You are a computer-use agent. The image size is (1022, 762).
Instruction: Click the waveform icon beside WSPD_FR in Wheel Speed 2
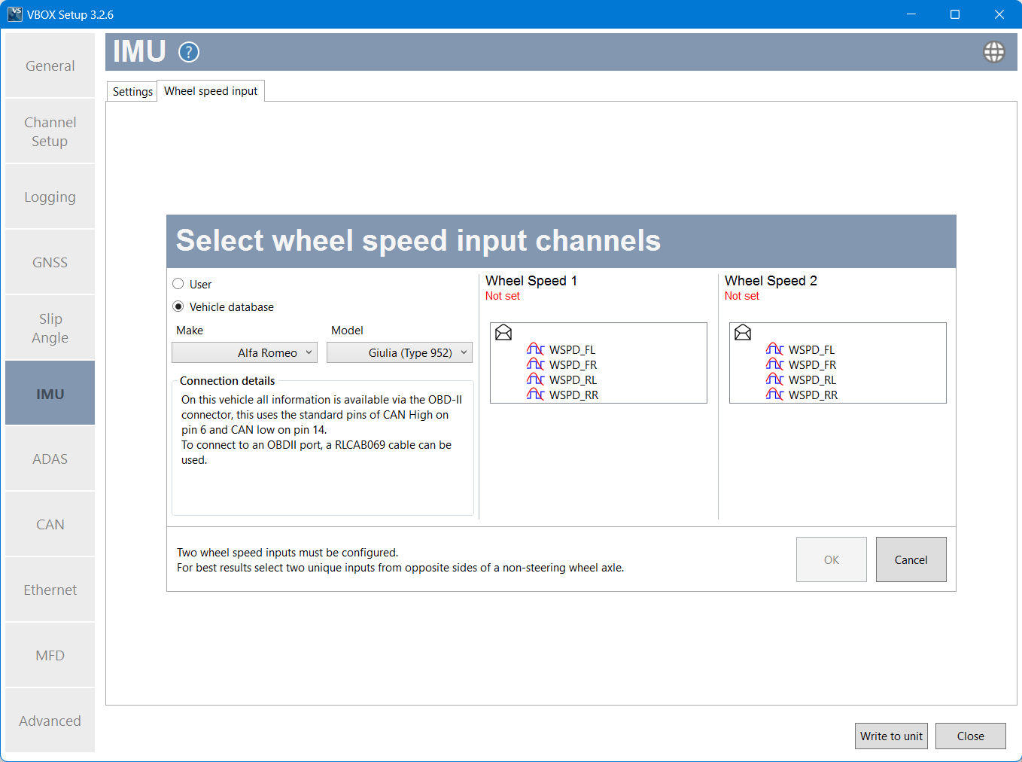point(774,364)
